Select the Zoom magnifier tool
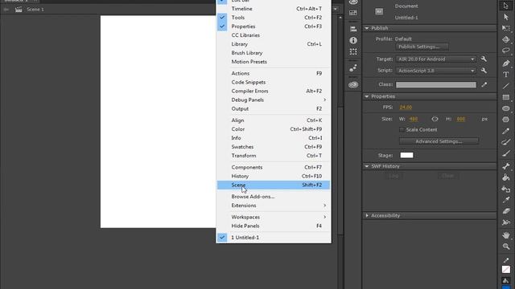Viewport: 515px width, 289px height. [x=506, y=246]
